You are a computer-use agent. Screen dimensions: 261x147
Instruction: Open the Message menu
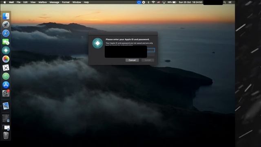coord(54,2)
